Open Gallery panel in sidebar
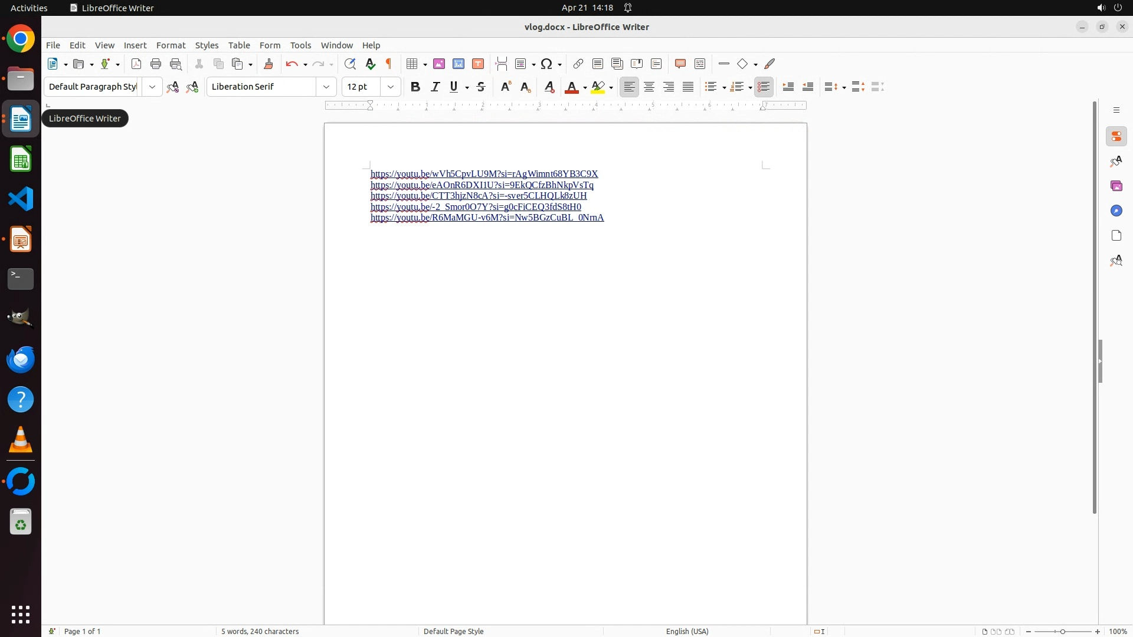 [x=1116, y=186]
